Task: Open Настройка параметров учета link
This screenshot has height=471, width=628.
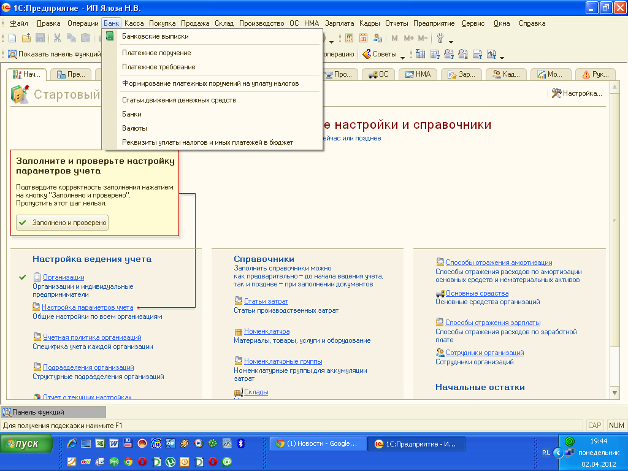Action: click(87, 307)
